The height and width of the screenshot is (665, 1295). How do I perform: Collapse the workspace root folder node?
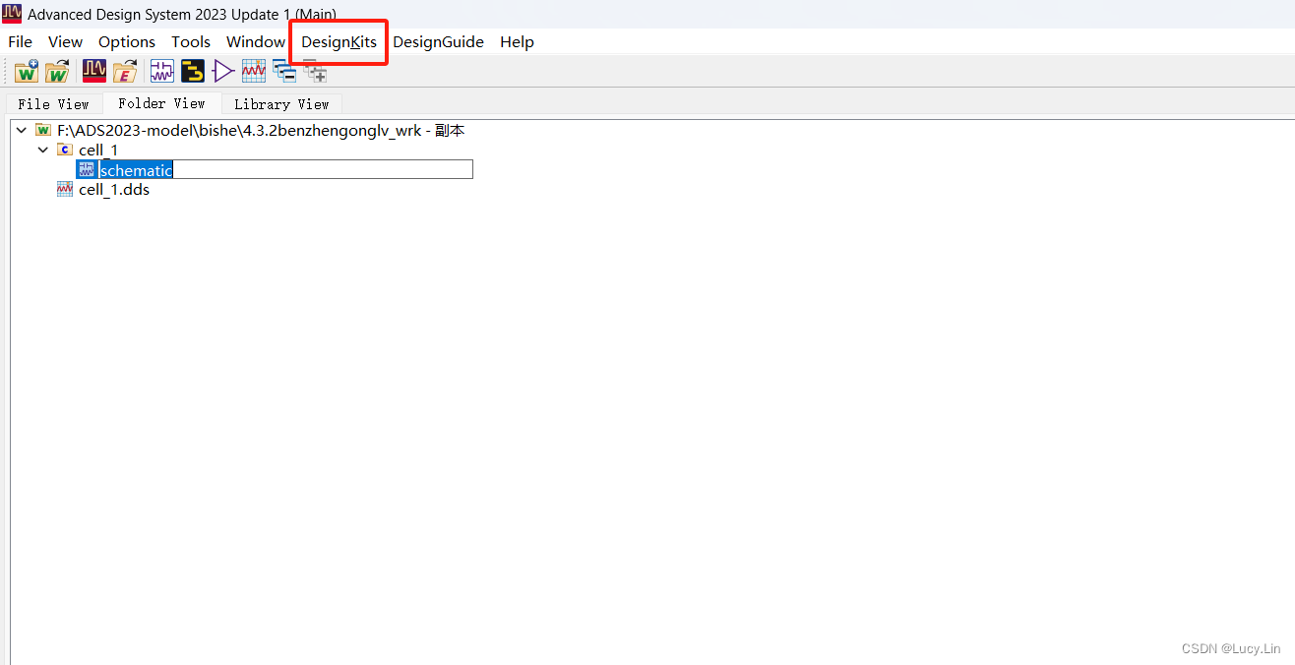tap(21, 130)
